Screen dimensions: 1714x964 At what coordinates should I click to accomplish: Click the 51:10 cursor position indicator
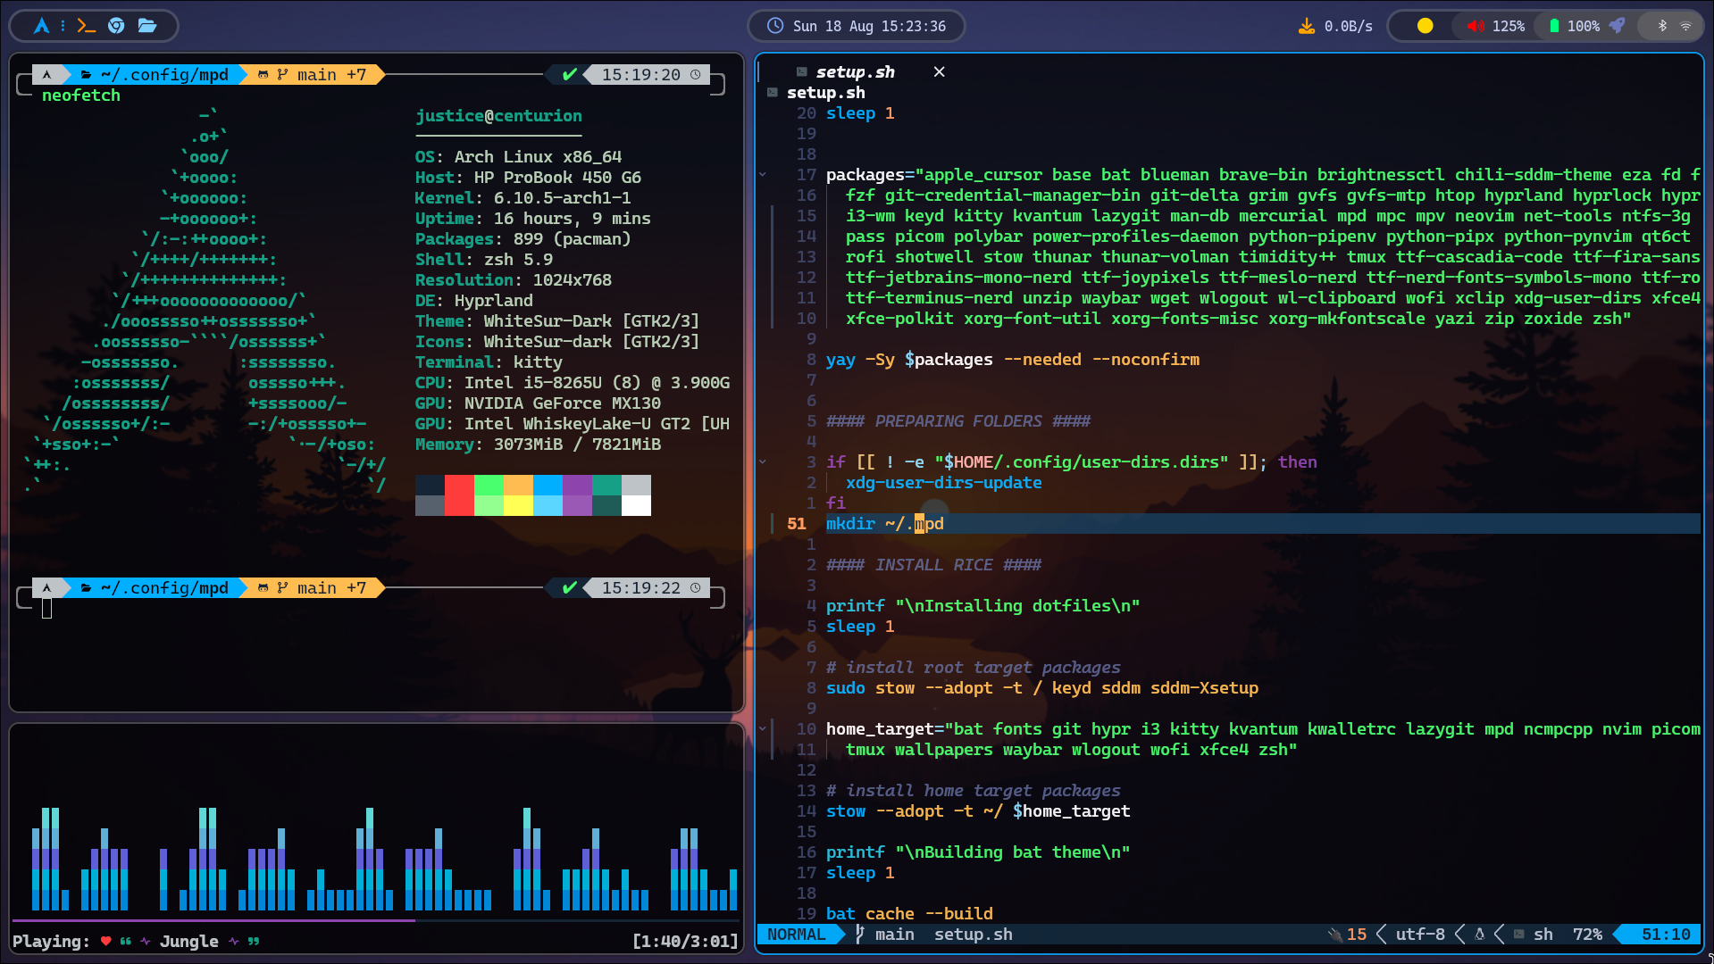point(1666,935)
